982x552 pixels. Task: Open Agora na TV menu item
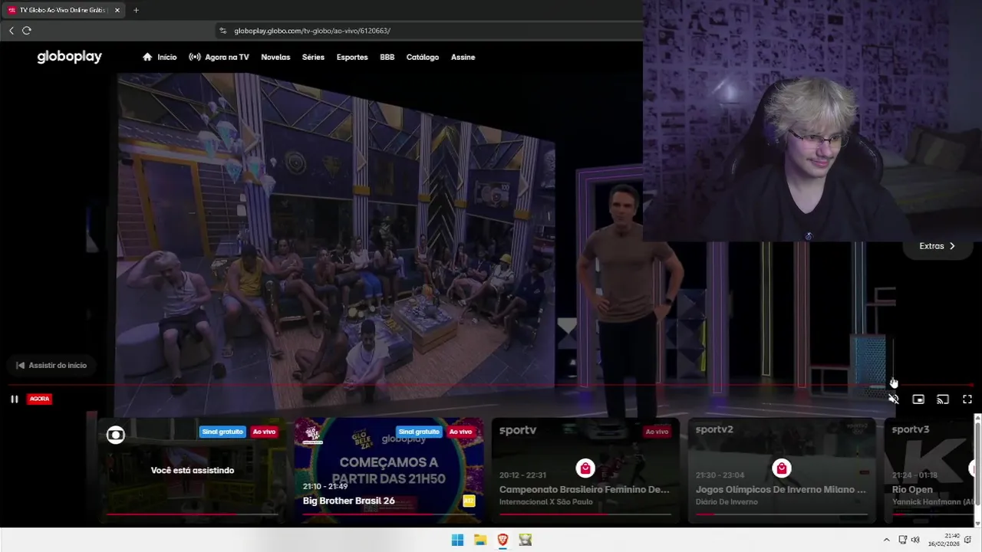(x=219, y=57)
